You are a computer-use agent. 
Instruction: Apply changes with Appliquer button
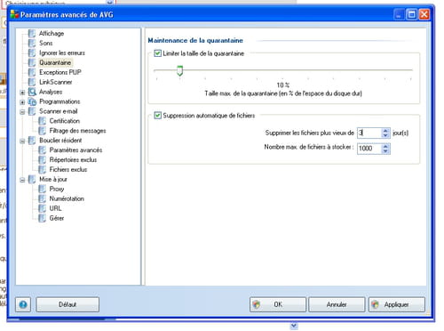(x=397, y=304)
